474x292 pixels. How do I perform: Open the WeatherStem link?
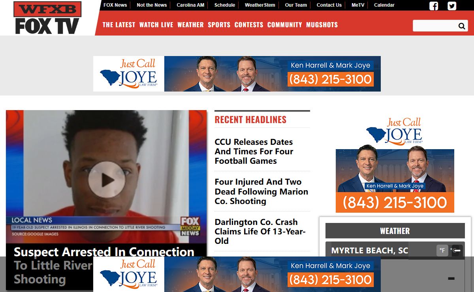coord(260,5)
